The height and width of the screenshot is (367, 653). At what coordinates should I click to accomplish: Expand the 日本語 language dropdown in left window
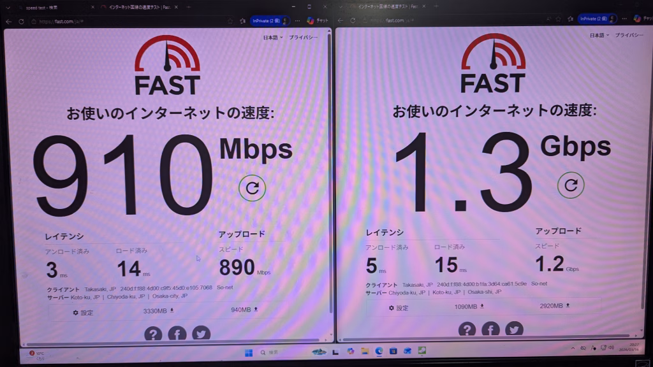pyautogui.click(x=273, y=38)
